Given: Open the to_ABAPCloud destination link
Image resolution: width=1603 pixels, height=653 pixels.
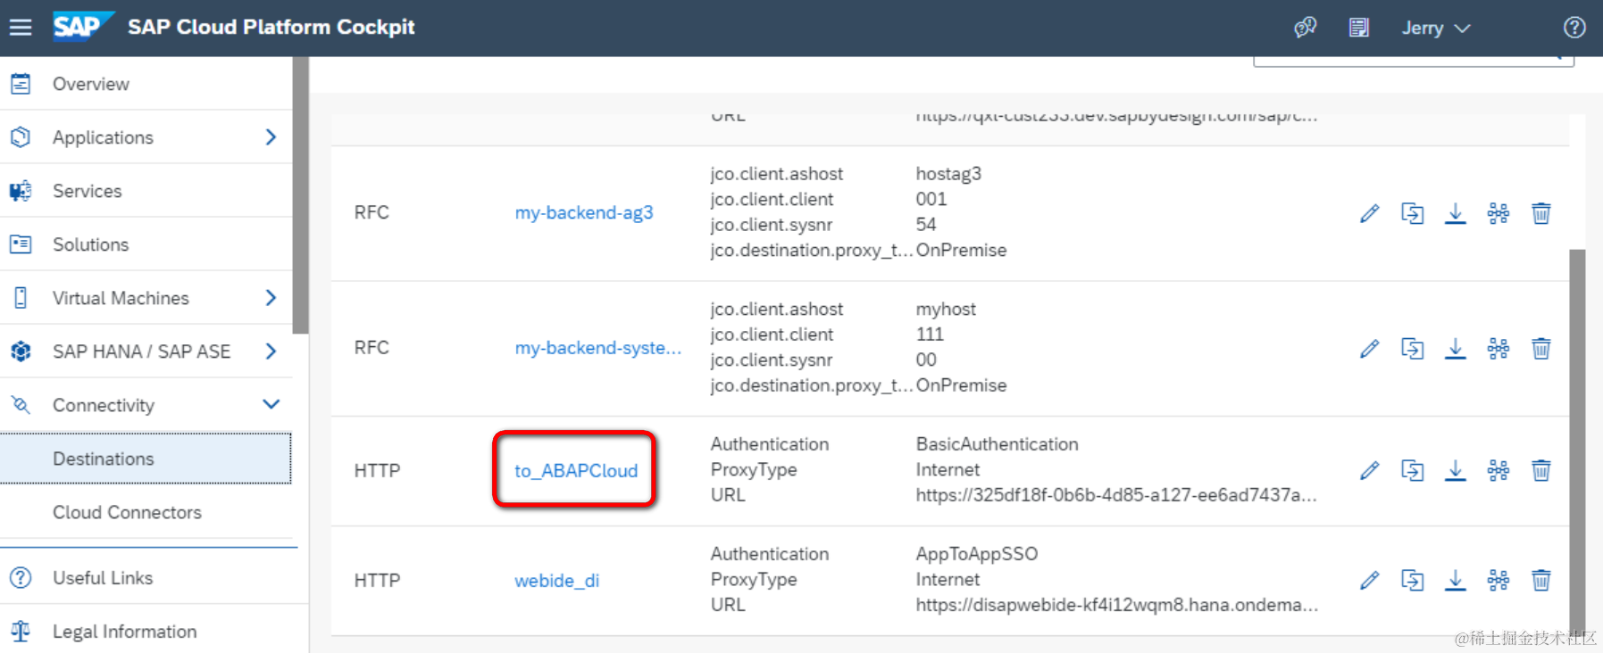Looking at the screenshot, I should (576, 470).
